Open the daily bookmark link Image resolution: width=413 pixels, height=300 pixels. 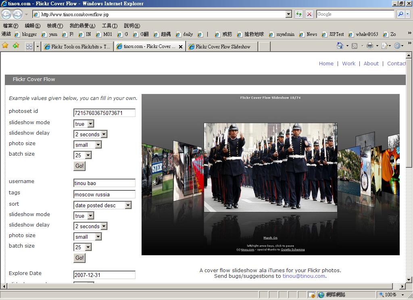184,34
